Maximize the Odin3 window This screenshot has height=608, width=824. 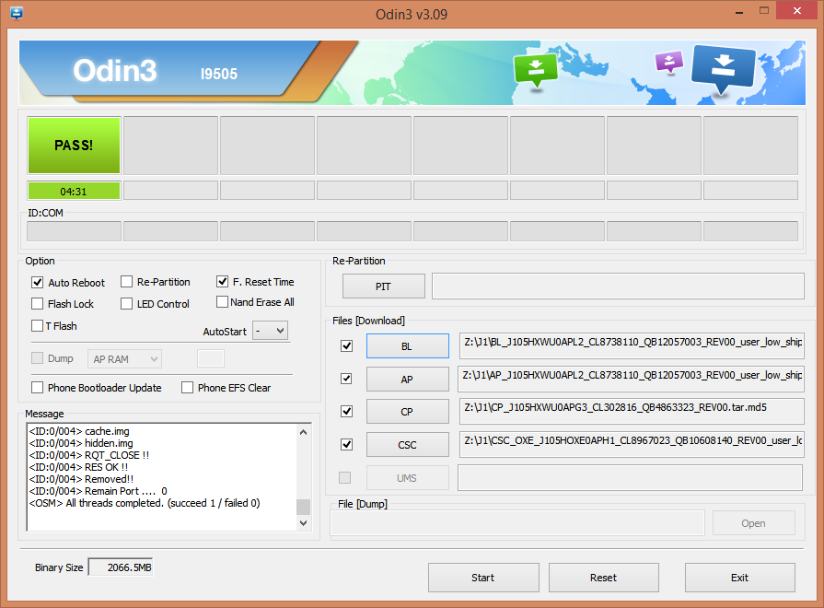tap(764, 12)
